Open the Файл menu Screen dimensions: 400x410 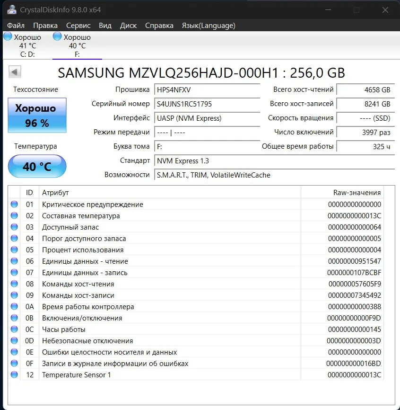point(16,26)
